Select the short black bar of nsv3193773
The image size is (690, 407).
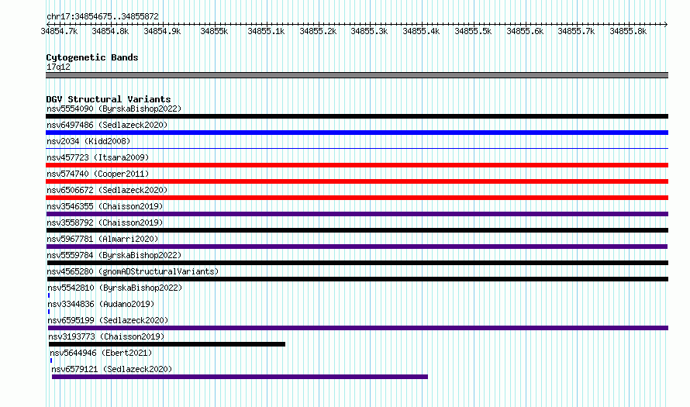click(x=167, y=344)
